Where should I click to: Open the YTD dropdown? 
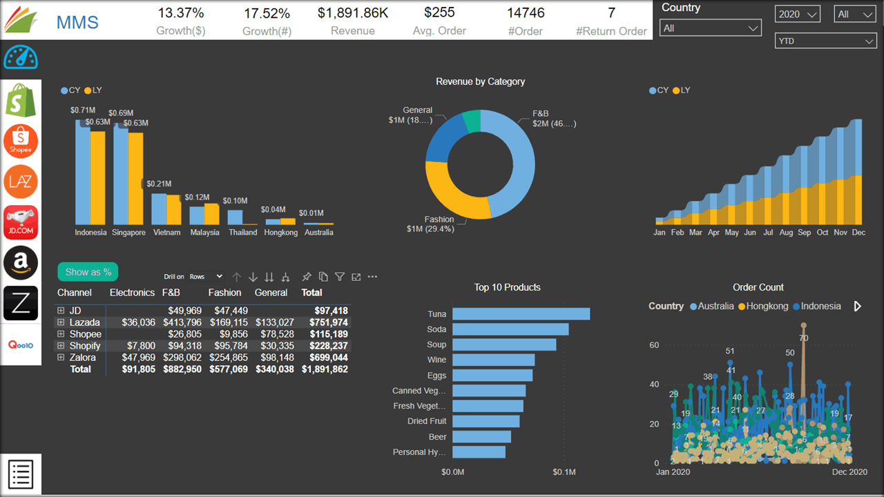[825, 41]
